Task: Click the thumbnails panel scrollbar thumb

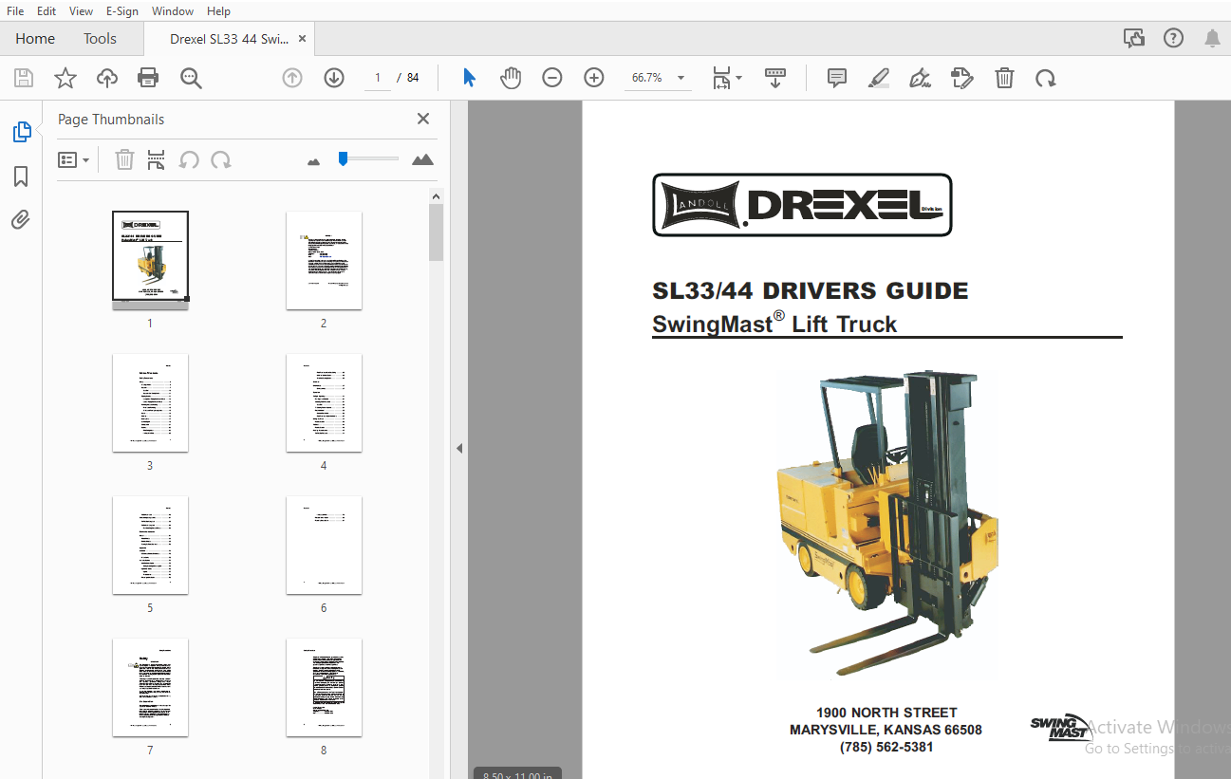Action: pos(436,232)
